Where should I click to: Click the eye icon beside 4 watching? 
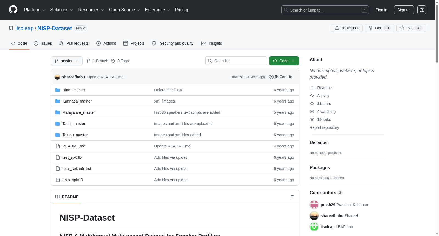point(312,112)
